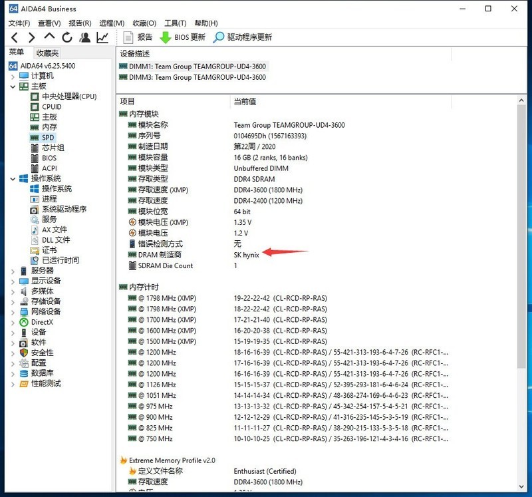This screenshot has height=497, width=532.
Task: Select 中央处理器(CPU) in the tree
Action: (x=68, y=96)
